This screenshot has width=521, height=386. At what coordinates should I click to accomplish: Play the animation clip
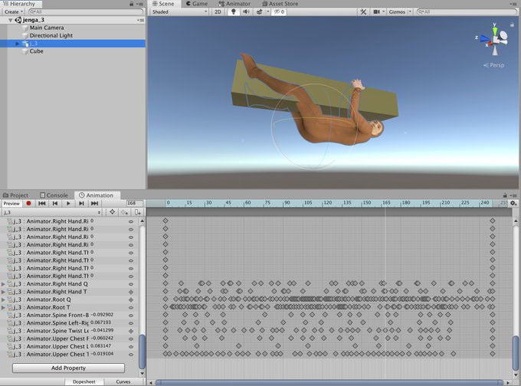68,204
